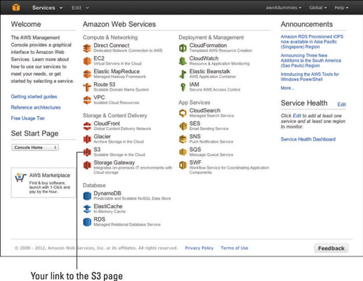
Task: Open the EC2 service name link
Action: pyautogui.click(x=99, y=58)
